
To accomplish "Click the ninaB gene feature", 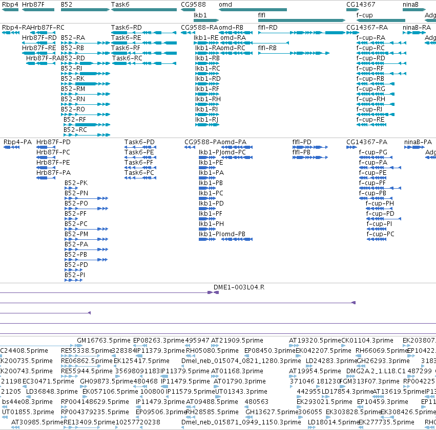I will point(414,10).
